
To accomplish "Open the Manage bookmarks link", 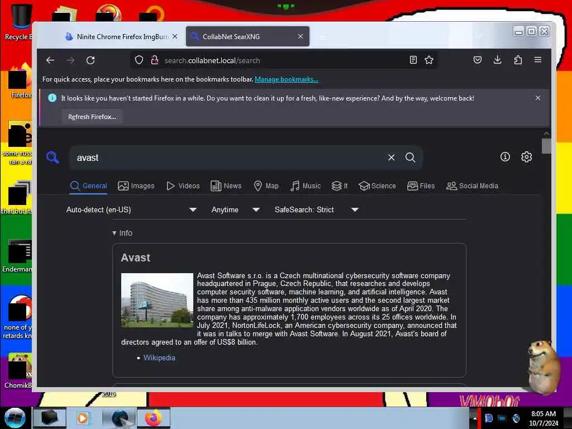I will pos(287,79).
